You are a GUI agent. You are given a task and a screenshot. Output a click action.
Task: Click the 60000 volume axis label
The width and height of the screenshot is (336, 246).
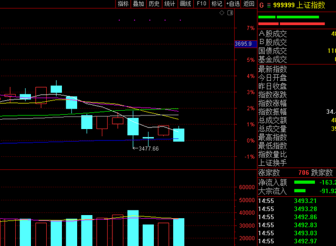247,187
